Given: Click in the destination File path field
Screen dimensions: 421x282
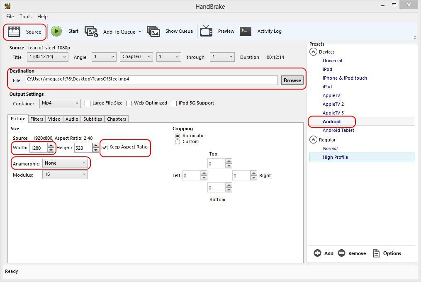Looking at the screenshot, I should click(152, 80).
